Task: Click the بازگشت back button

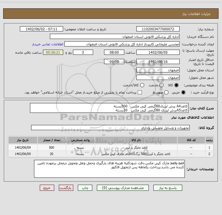Action: (66, 188)
